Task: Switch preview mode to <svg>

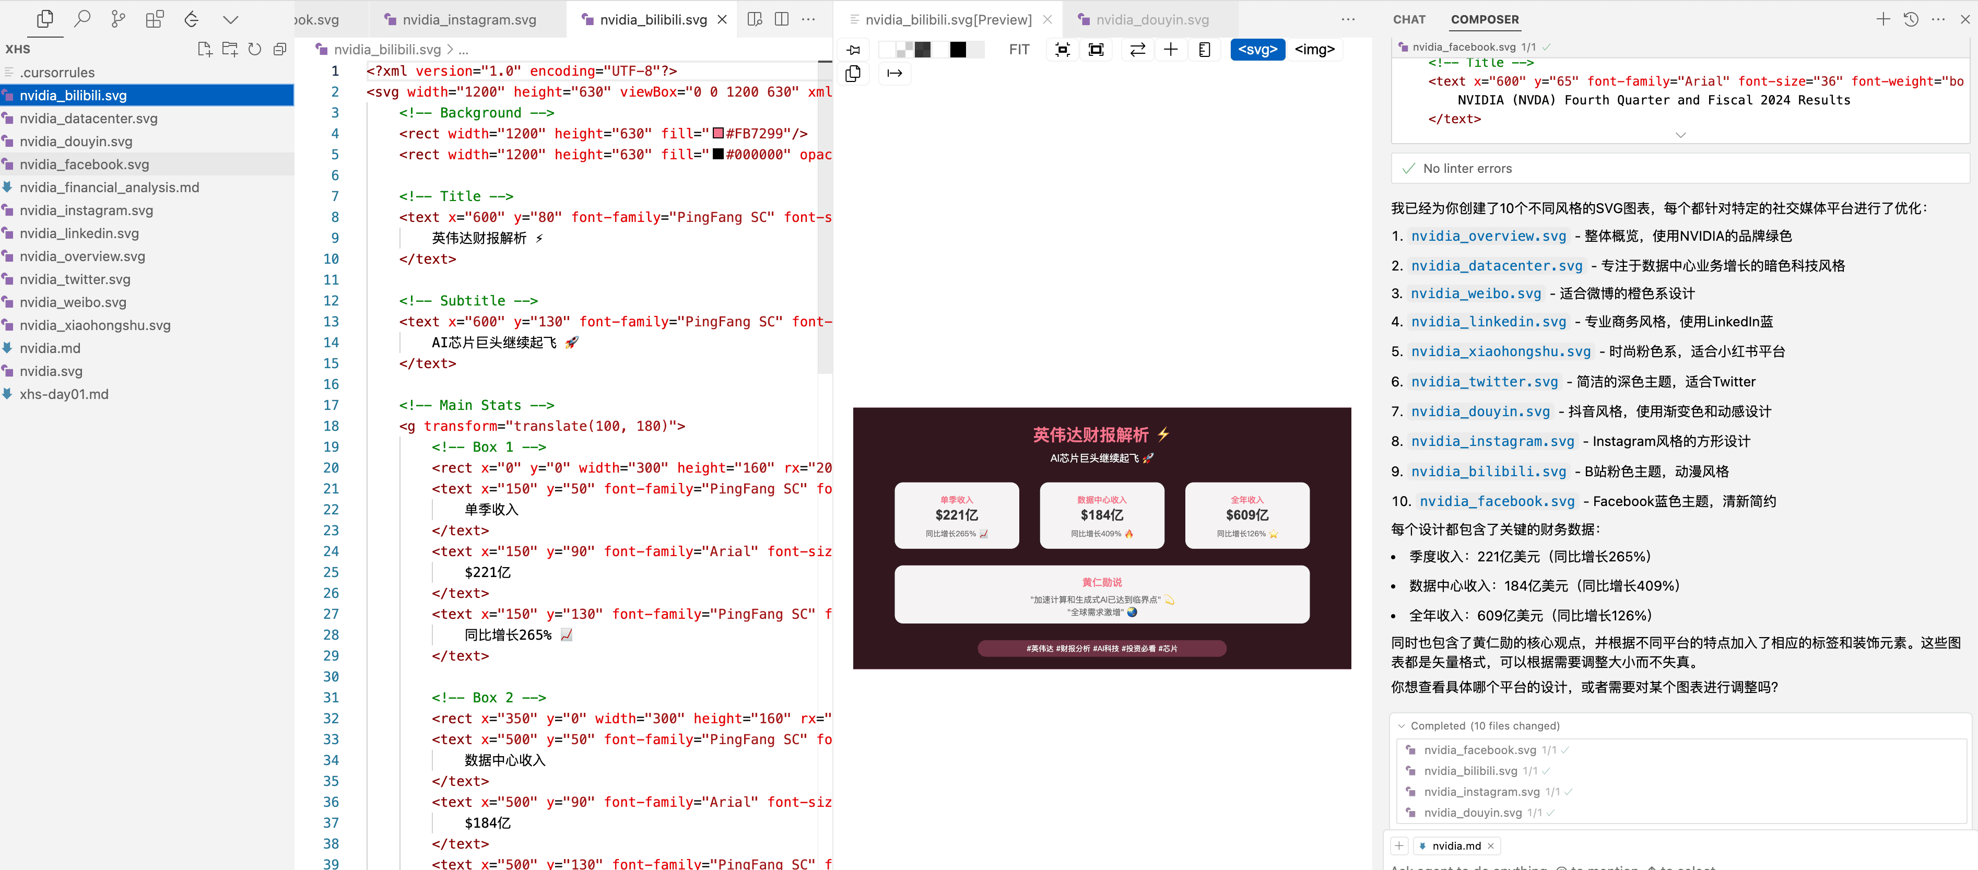Action: (x=1257, y=50)
